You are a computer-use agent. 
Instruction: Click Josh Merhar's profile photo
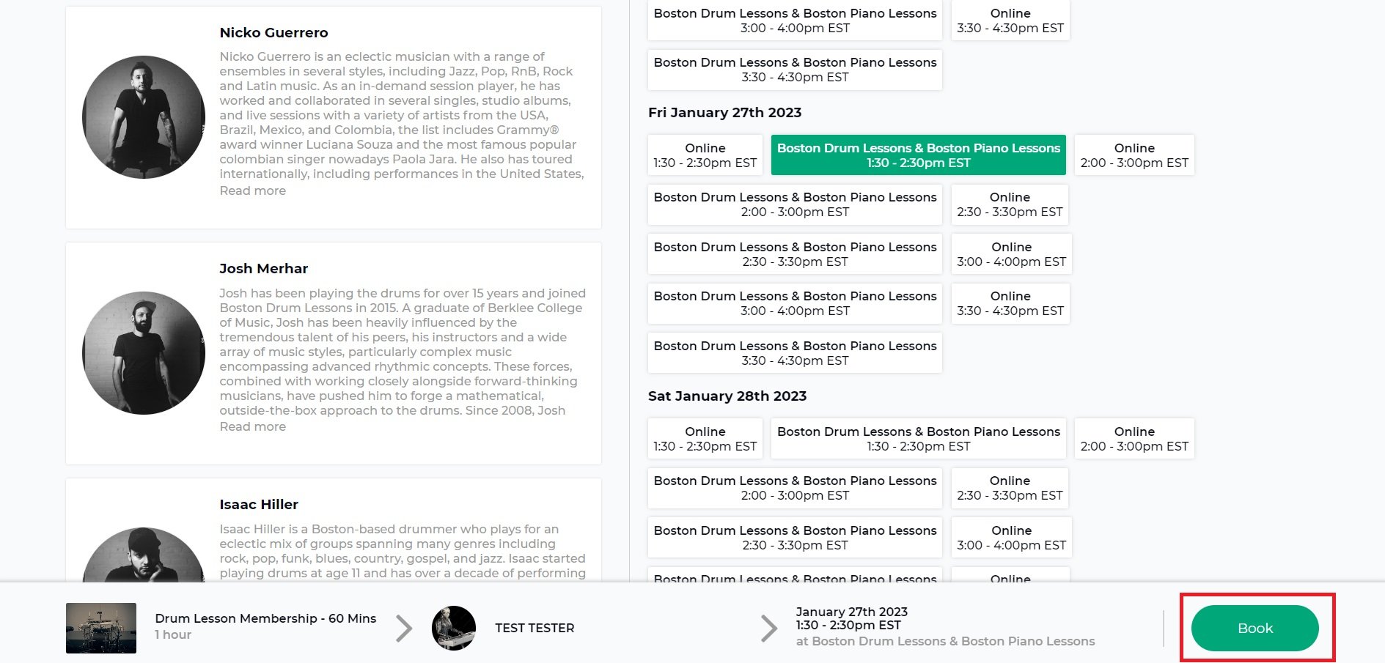point(144,353)
